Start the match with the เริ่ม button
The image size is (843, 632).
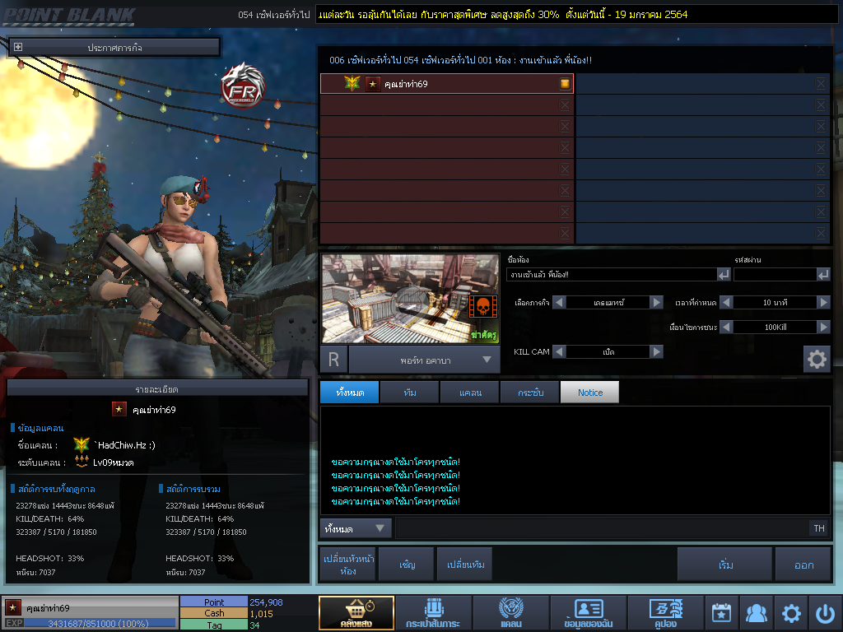pyautogui.click(x=724, y=565)
